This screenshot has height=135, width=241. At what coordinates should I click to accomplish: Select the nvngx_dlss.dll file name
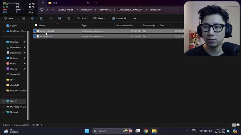pos(47,31)
